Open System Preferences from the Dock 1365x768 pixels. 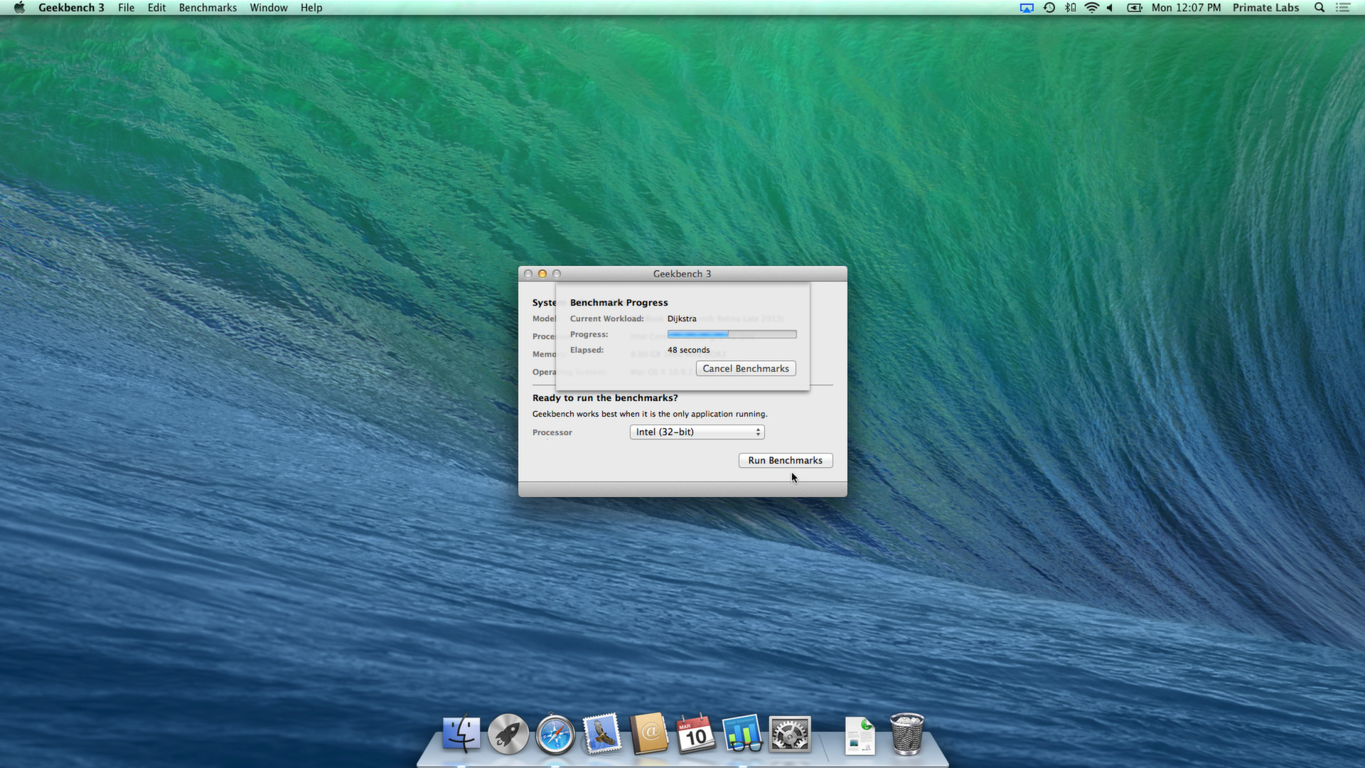789,734
